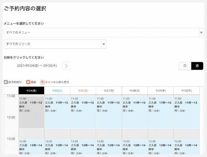
Task: Pick the 13:00 bath slot on 9/28
Action: (135, 147)
